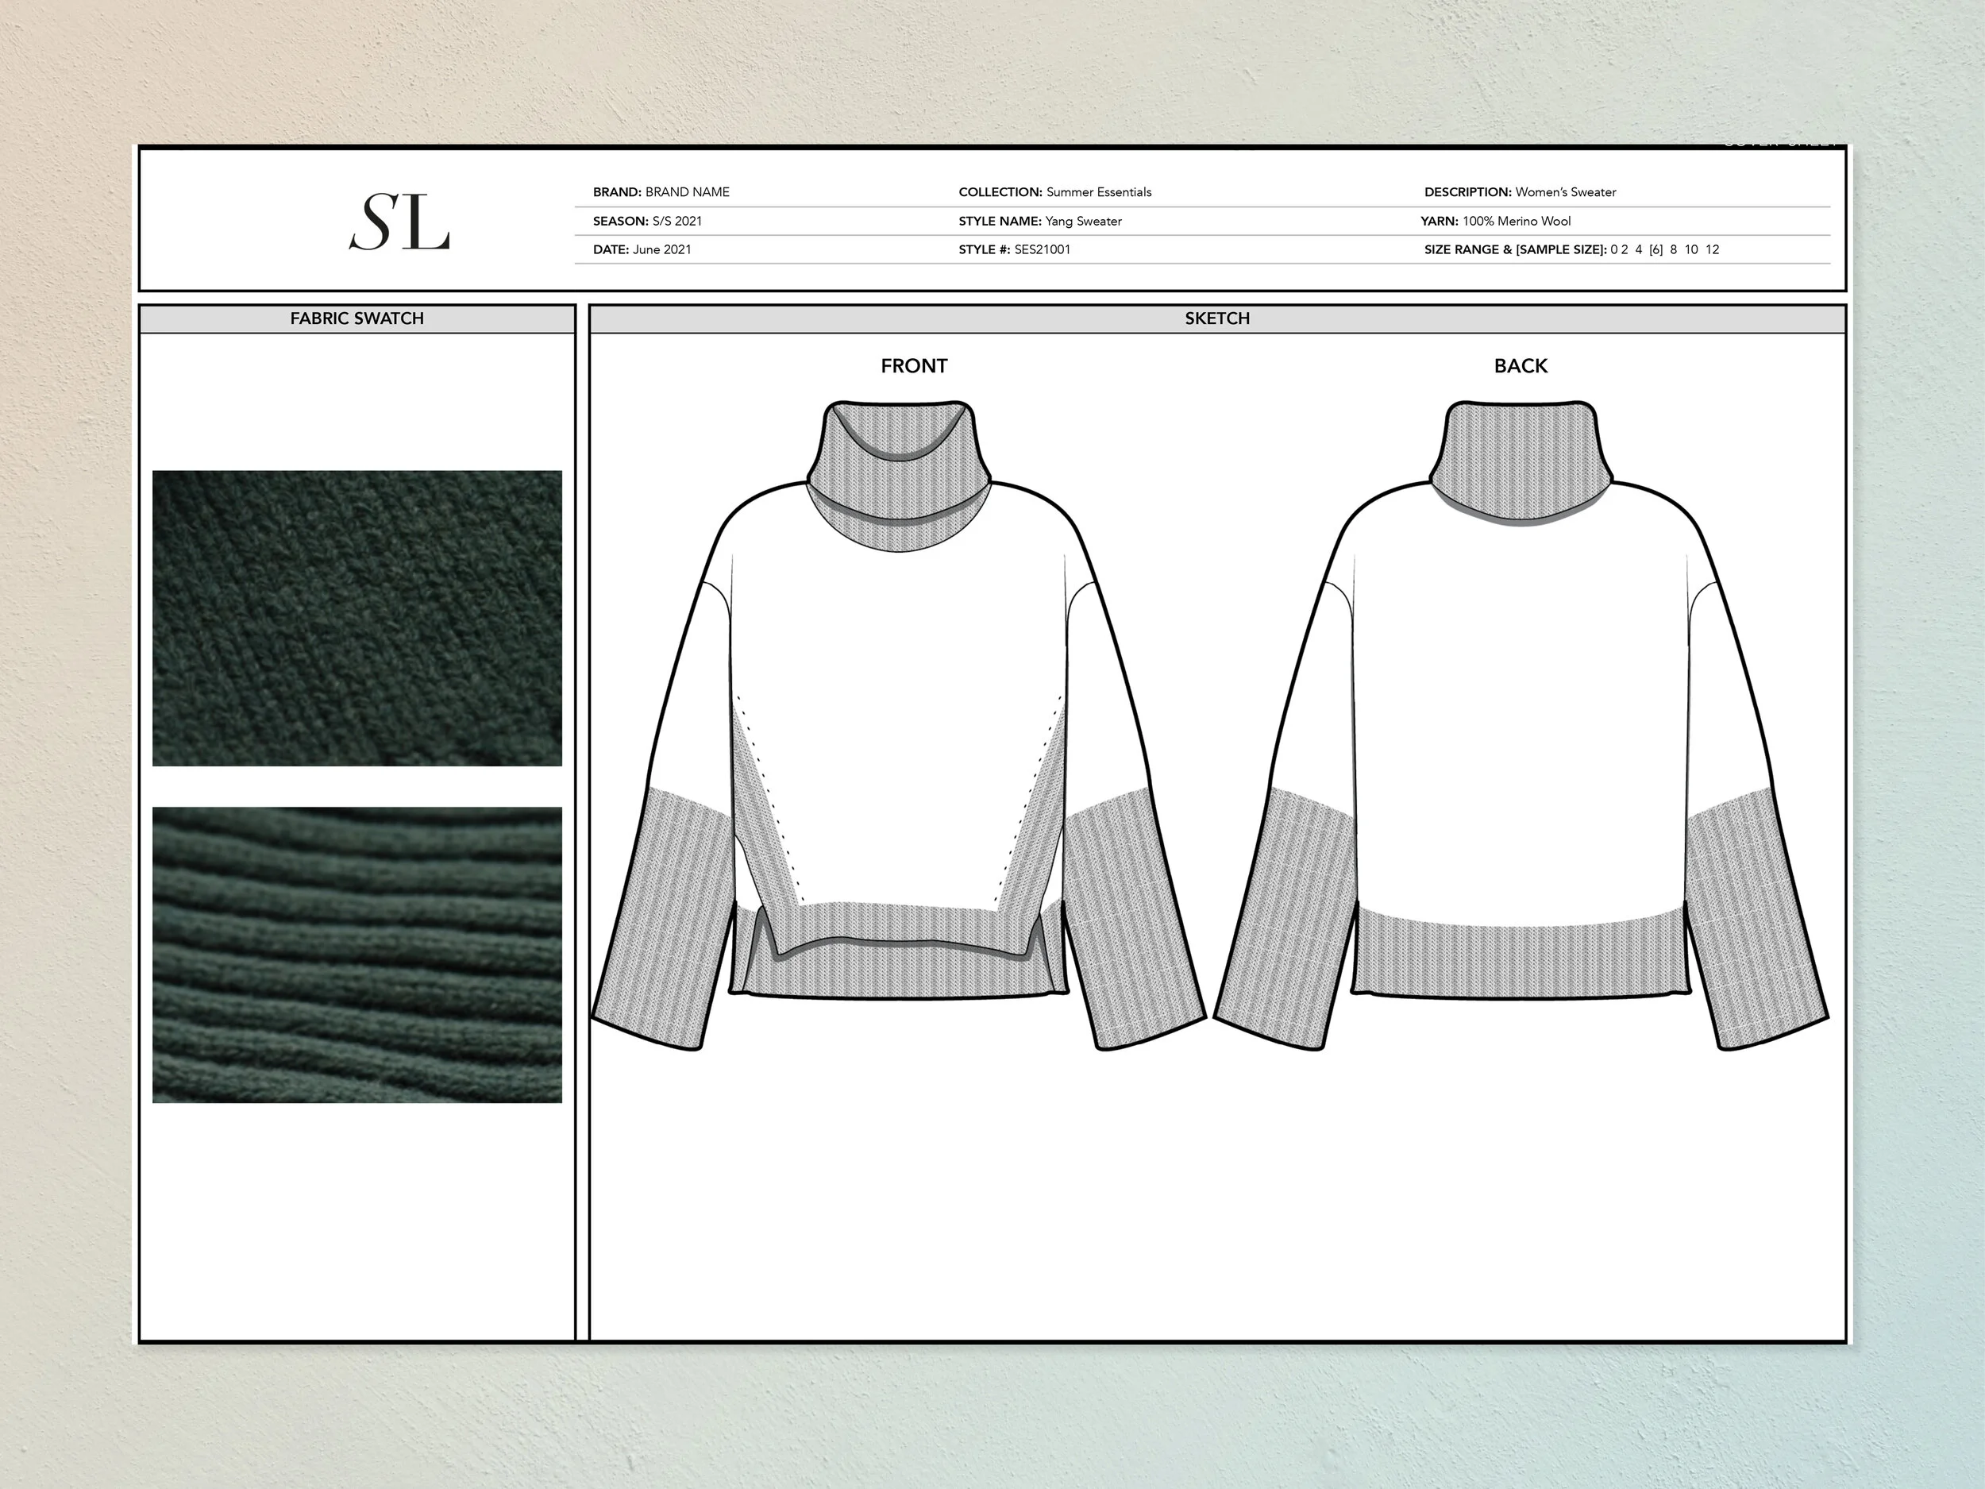Select the top knit fabric swatch
1985x1489 pixels.
(357, 618)
